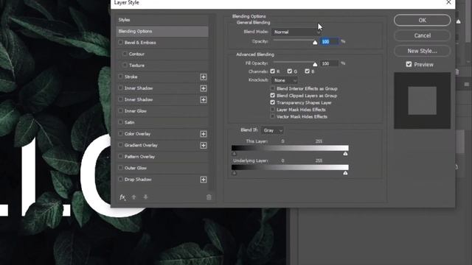Toggle the Preview checkbox
The height and width of the screenshot is (265, 472).
click(x=409, y=64)
